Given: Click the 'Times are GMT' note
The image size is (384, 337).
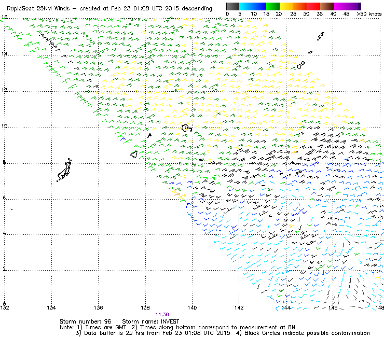Looking at the screenshot, I should point(105,327).
